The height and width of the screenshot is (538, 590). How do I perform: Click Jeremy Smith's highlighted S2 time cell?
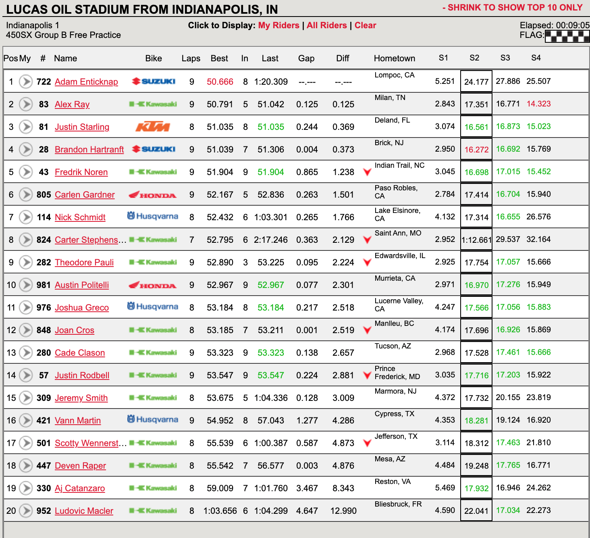[x=476, y=398]
